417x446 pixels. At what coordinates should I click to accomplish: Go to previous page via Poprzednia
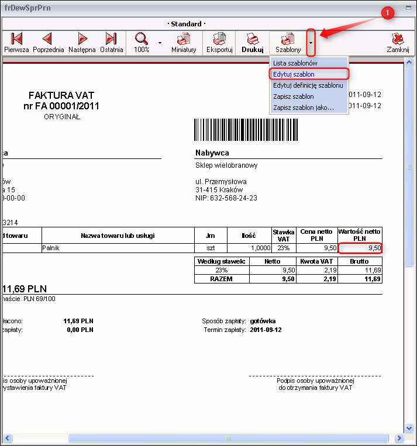49,43
